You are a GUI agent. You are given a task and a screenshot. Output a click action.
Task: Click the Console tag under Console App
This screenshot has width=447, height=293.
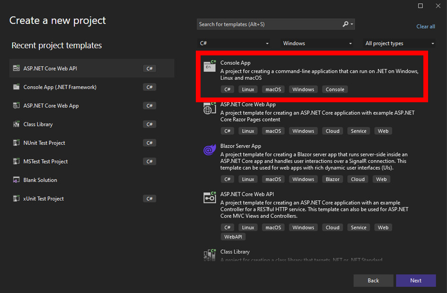tap(335, 89)
